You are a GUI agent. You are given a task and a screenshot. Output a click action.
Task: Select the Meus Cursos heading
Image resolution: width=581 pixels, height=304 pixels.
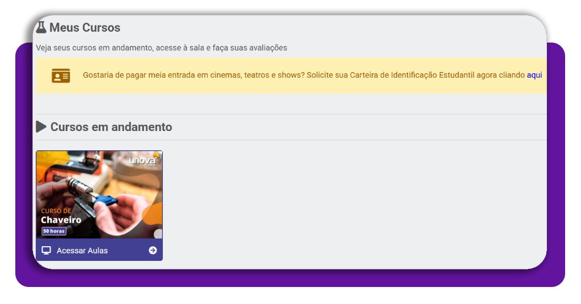point(85,27)
